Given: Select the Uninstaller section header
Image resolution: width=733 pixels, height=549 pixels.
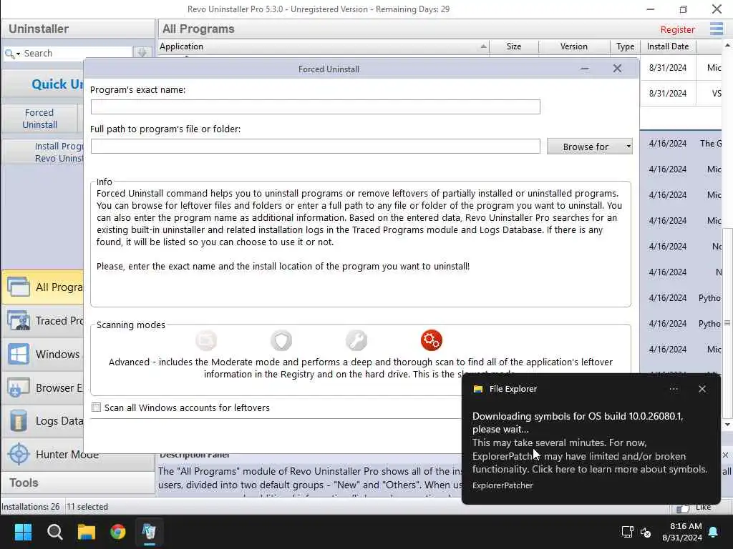Looking at the screenshot, I should tap(77, 29).
